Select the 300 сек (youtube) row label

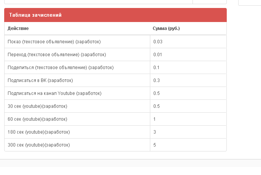point(39,145)
